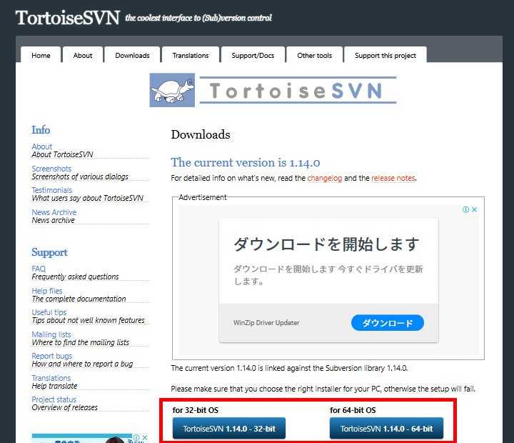This screenshot has width=514, height=443.
Task: Open the Project status link
Action: pyautogui.click(x=54, y=399)
